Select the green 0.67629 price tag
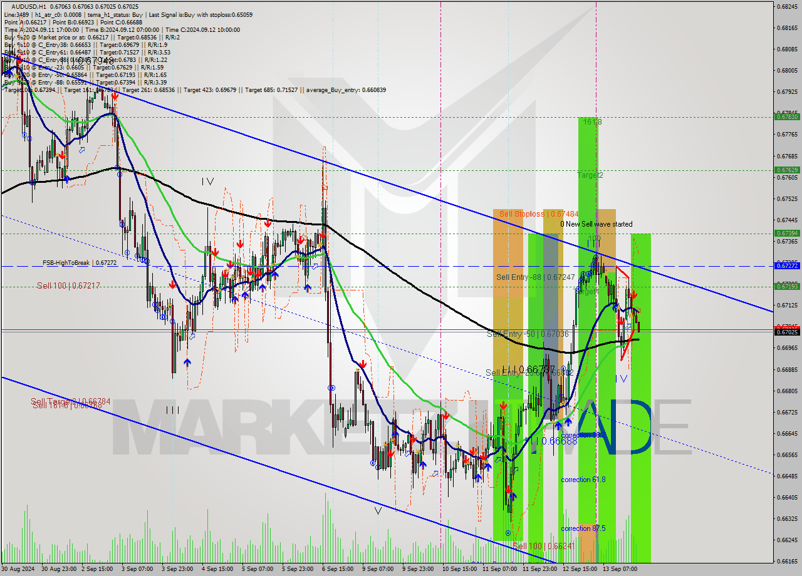The height and width of the screenshot is (576, 802). tap(787, 170)
